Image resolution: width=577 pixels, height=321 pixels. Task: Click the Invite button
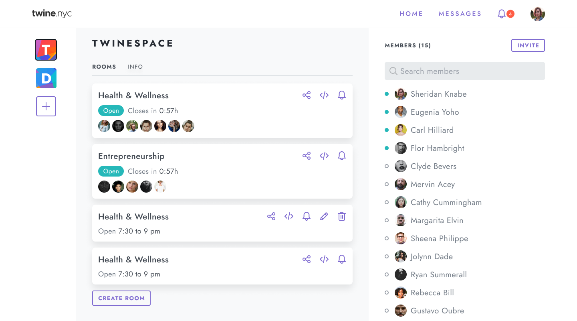click(x=528, y=45)
